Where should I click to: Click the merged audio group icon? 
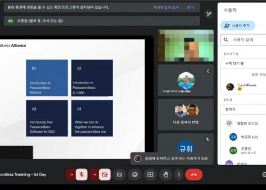[229, 123]
